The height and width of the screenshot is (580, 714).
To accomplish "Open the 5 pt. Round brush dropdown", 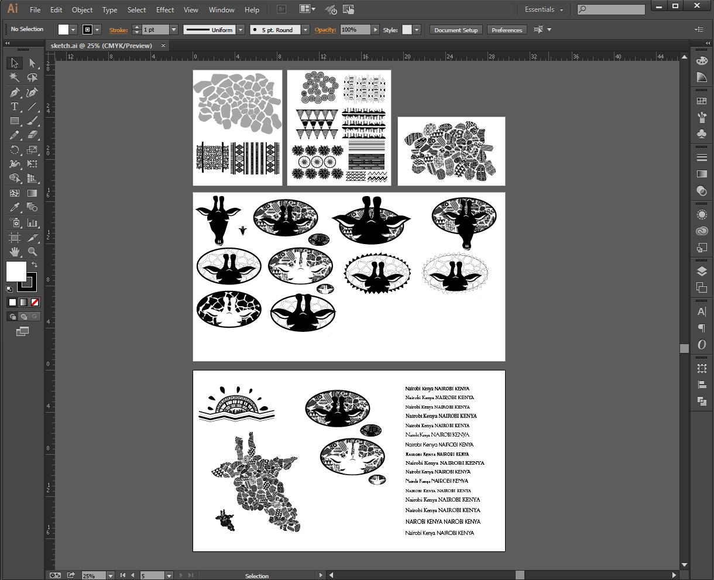I will 305,30.
